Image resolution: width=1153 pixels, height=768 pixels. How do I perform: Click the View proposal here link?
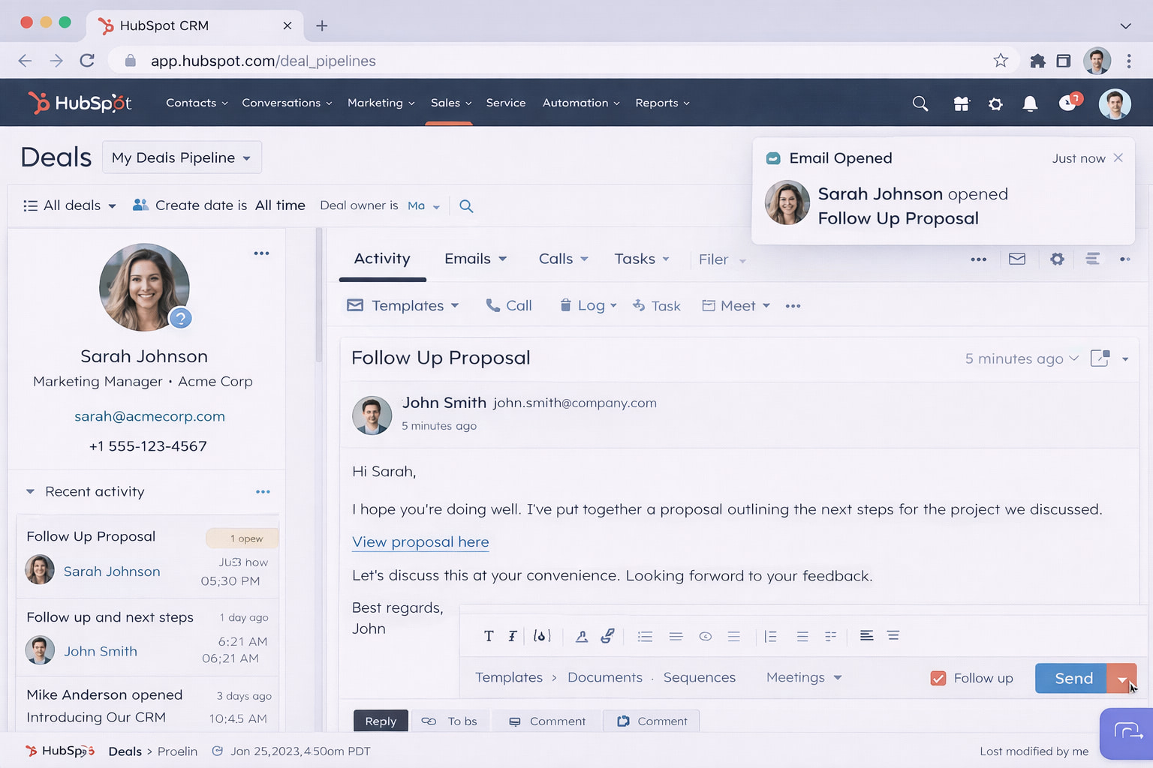tap(420, 541)
